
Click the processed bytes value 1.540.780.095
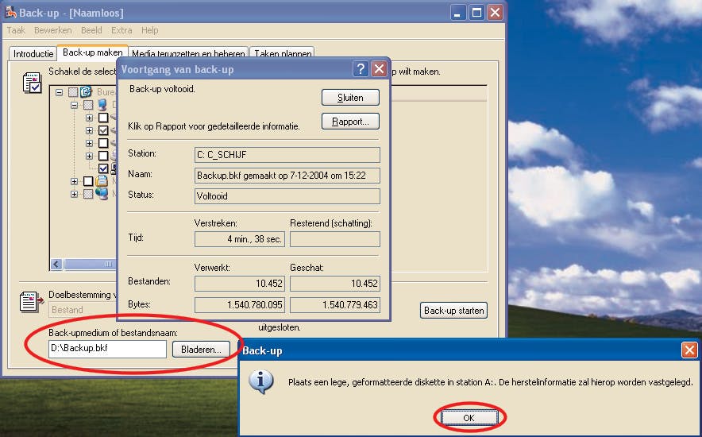tap(240, 305)
